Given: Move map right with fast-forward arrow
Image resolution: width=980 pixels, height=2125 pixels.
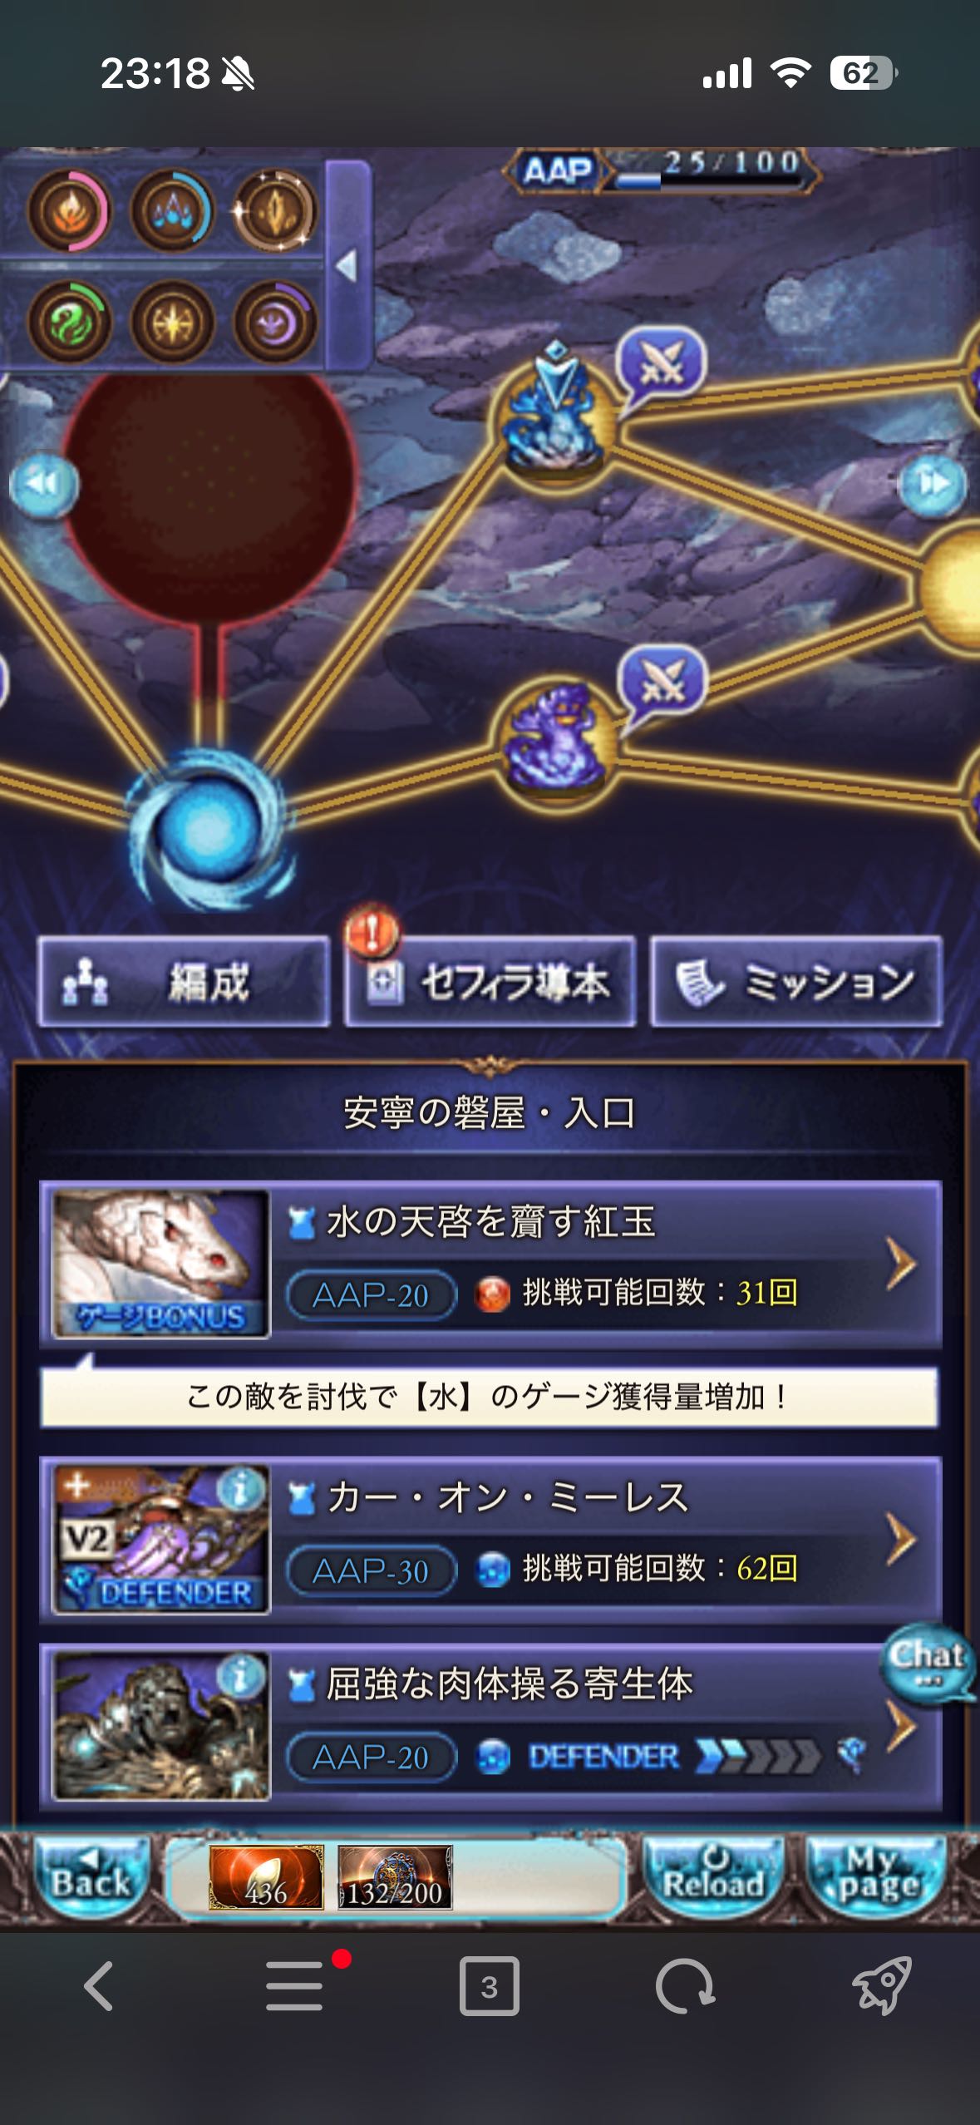Looking at the screenshot, I should coord(933,485).
